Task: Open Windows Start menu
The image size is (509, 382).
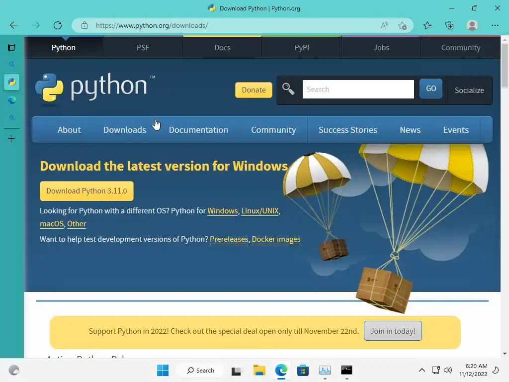Action: point(163,370)
